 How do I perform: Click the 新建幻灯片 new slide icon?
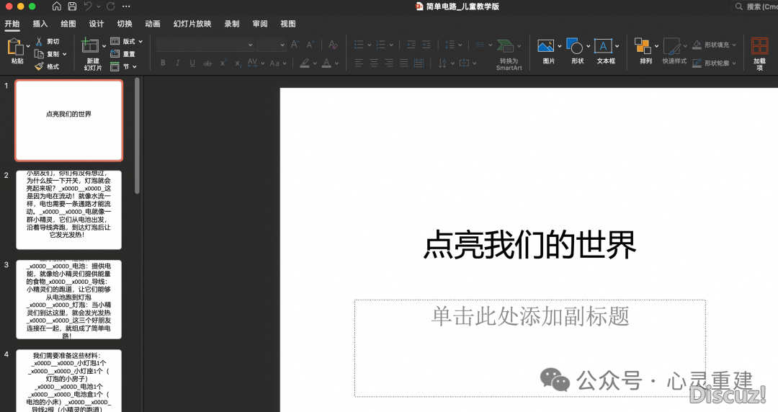coord(90,45)
